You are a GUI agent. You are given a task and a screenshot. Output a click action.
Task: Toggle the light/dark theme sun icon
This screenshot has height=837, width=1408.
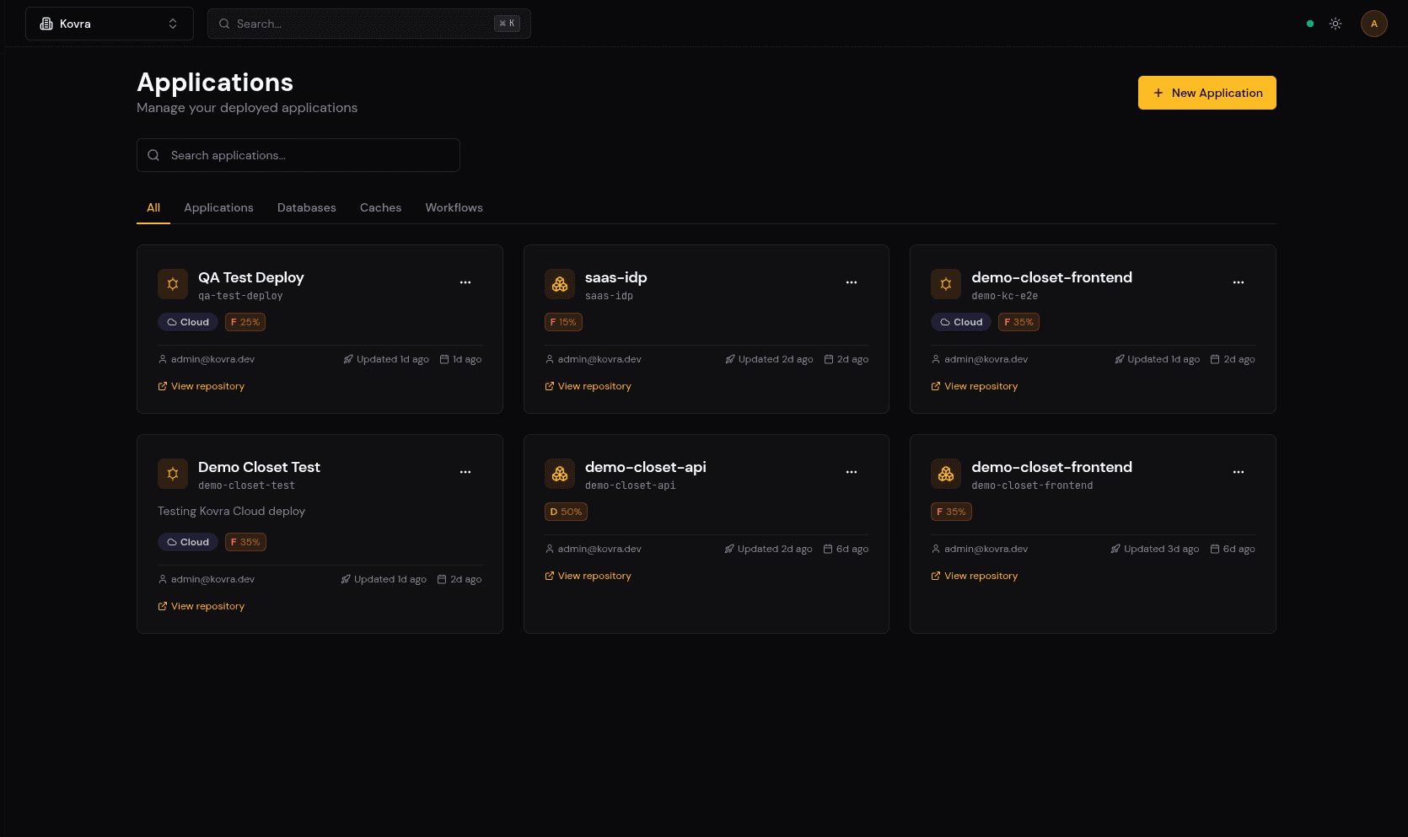pos(1335,24)
